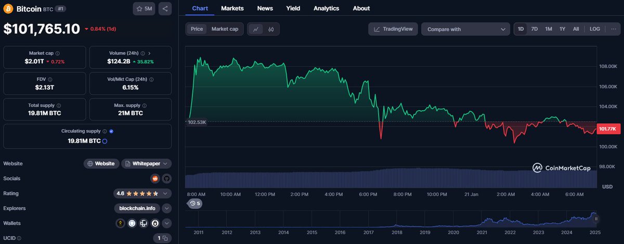Click the Binance wallet icon
The image size is (624, 244).
tap(120, 223)
